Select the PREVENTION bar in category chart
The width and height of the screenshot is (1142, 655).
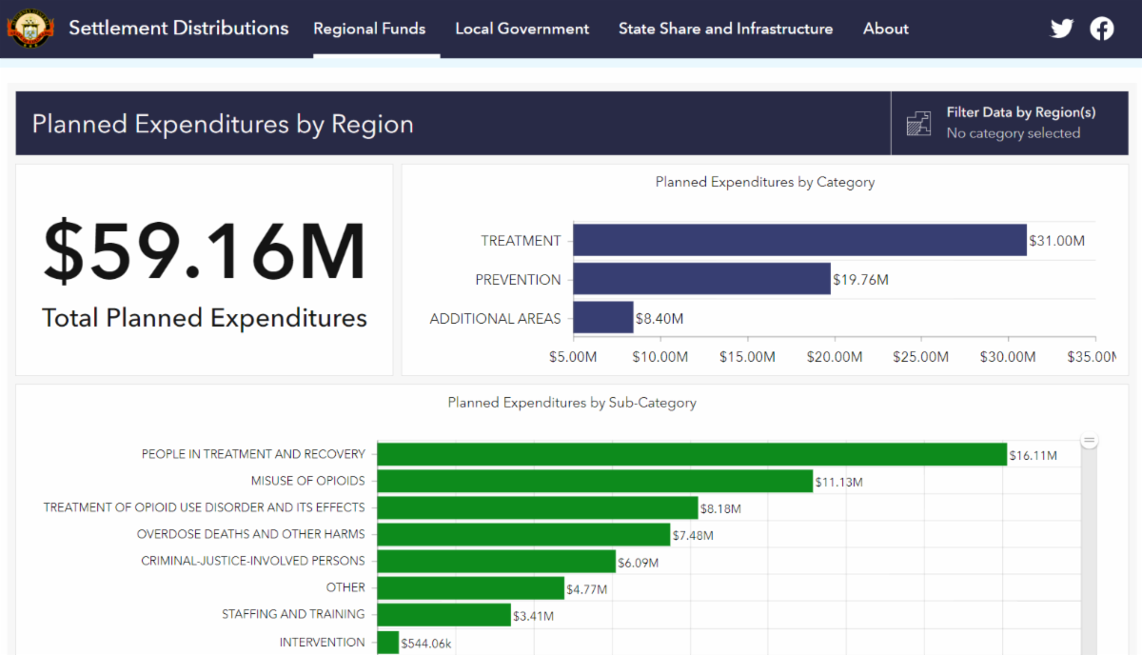(x=701, y=279)
